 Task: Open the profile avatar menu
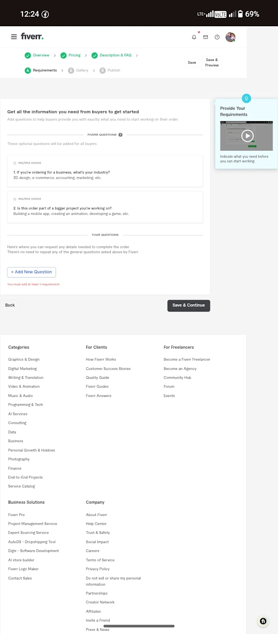click(231, 37)
